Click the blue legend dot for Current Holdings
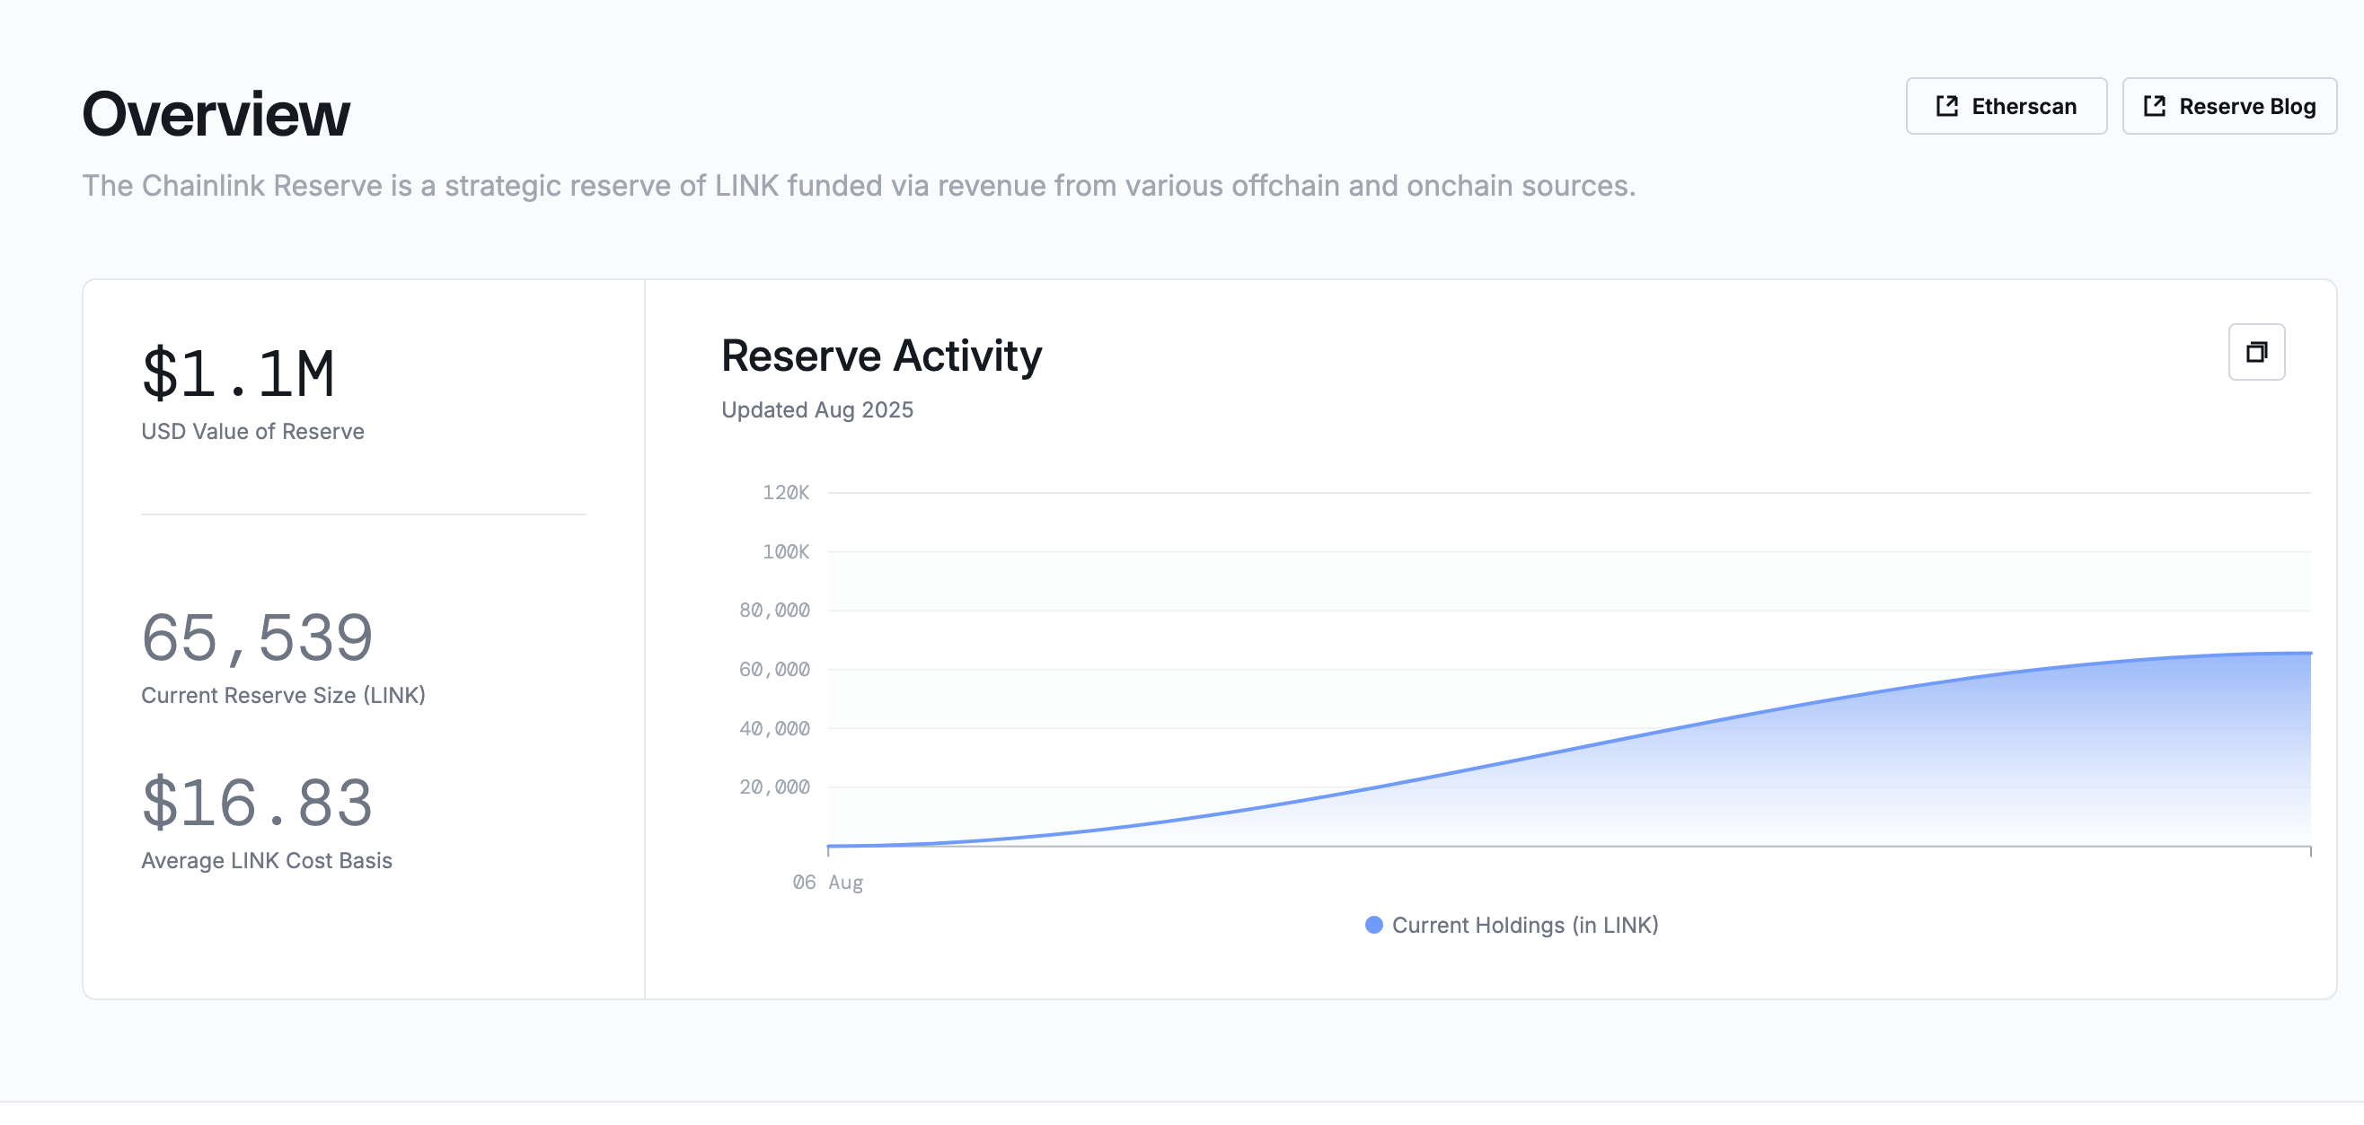 pyautogui.click(x=1374, y=925)
